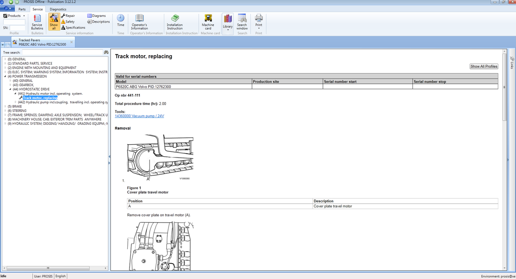The height and width of the screenshot is (279, 516).
Task: Collapse (44) HYDROSTATIC DRIVE node
Action: click(x=10, y=89)
